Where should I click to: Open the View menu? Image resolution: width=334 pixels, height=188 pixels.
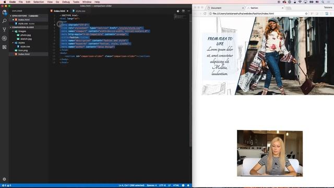click(50, 2)
